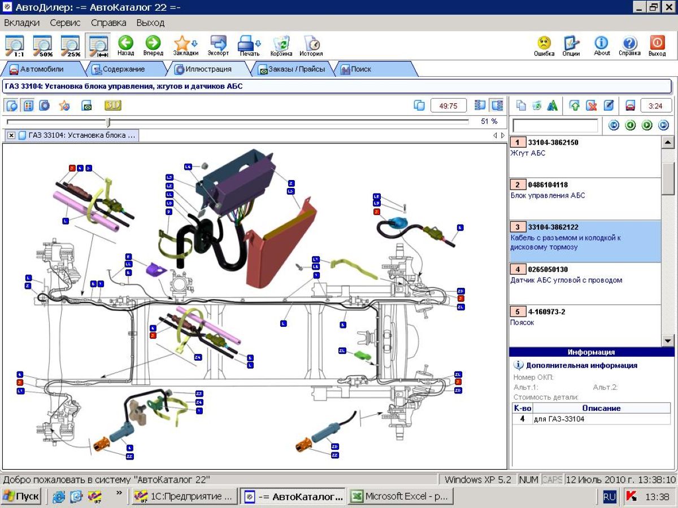Select part 2 Блок управления АБС
Image resolution: width=678 pixels, height=508 pixels.
point(585,199)
